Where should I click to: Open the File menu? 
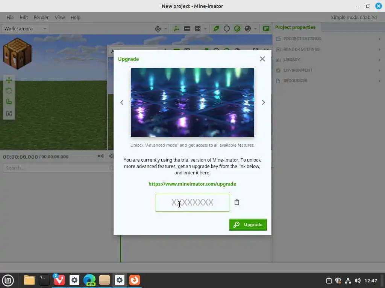point(10,17)
